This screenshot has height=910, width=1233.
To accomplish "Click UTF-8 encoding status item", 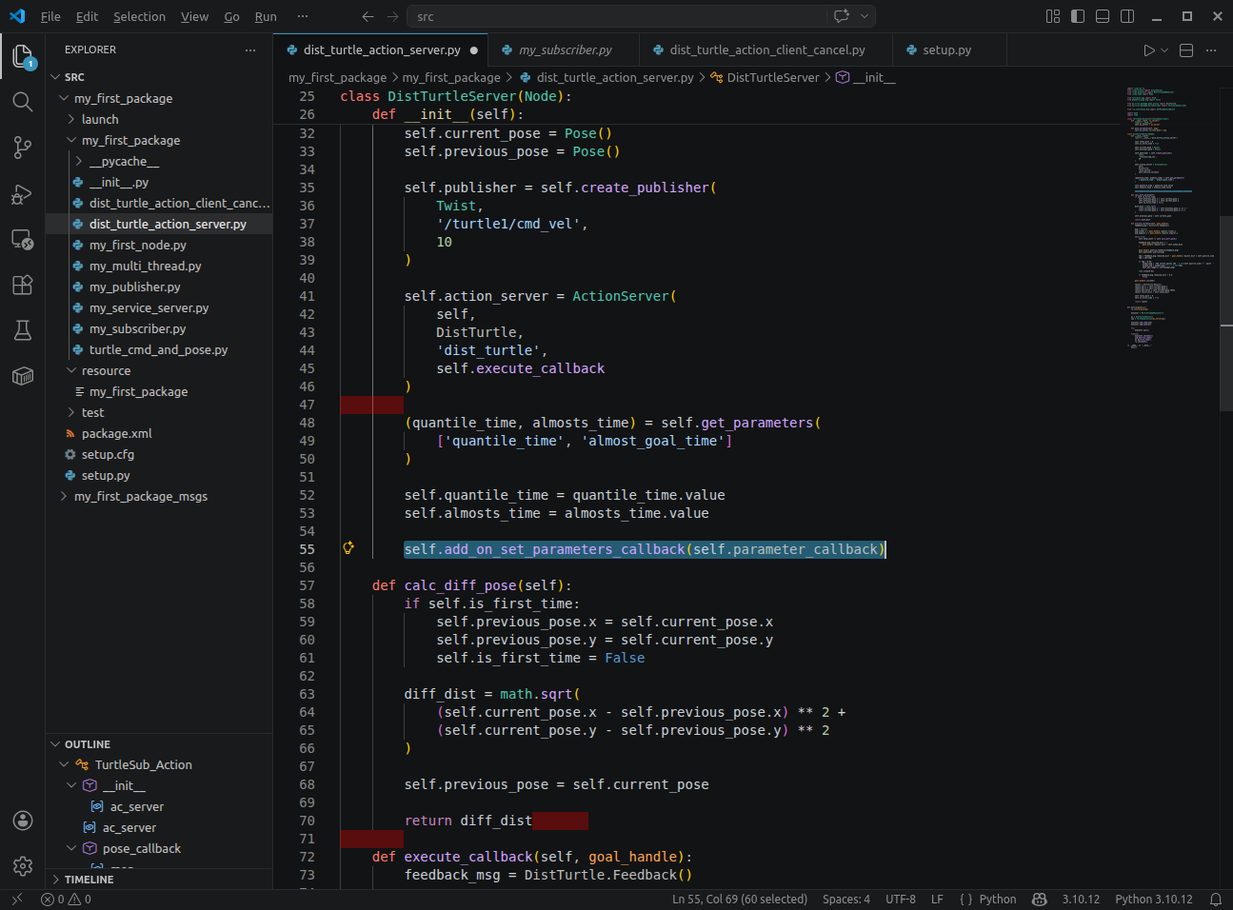I will pyautogui.click(x=901, y=900).
